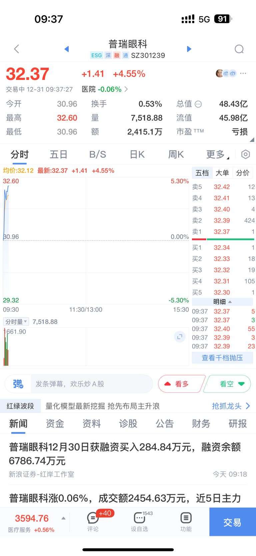Tap the 弹 barrage icon

click(18, 384)
